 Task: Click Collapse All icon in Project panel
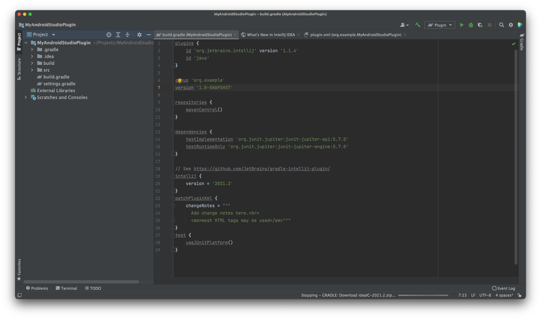coord(127,35)
